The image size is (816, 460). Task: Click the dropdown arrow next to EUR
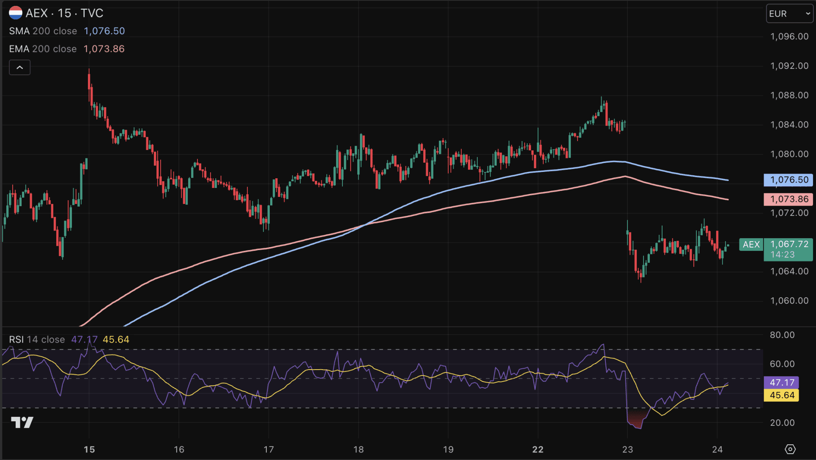(x=808, y=14)
